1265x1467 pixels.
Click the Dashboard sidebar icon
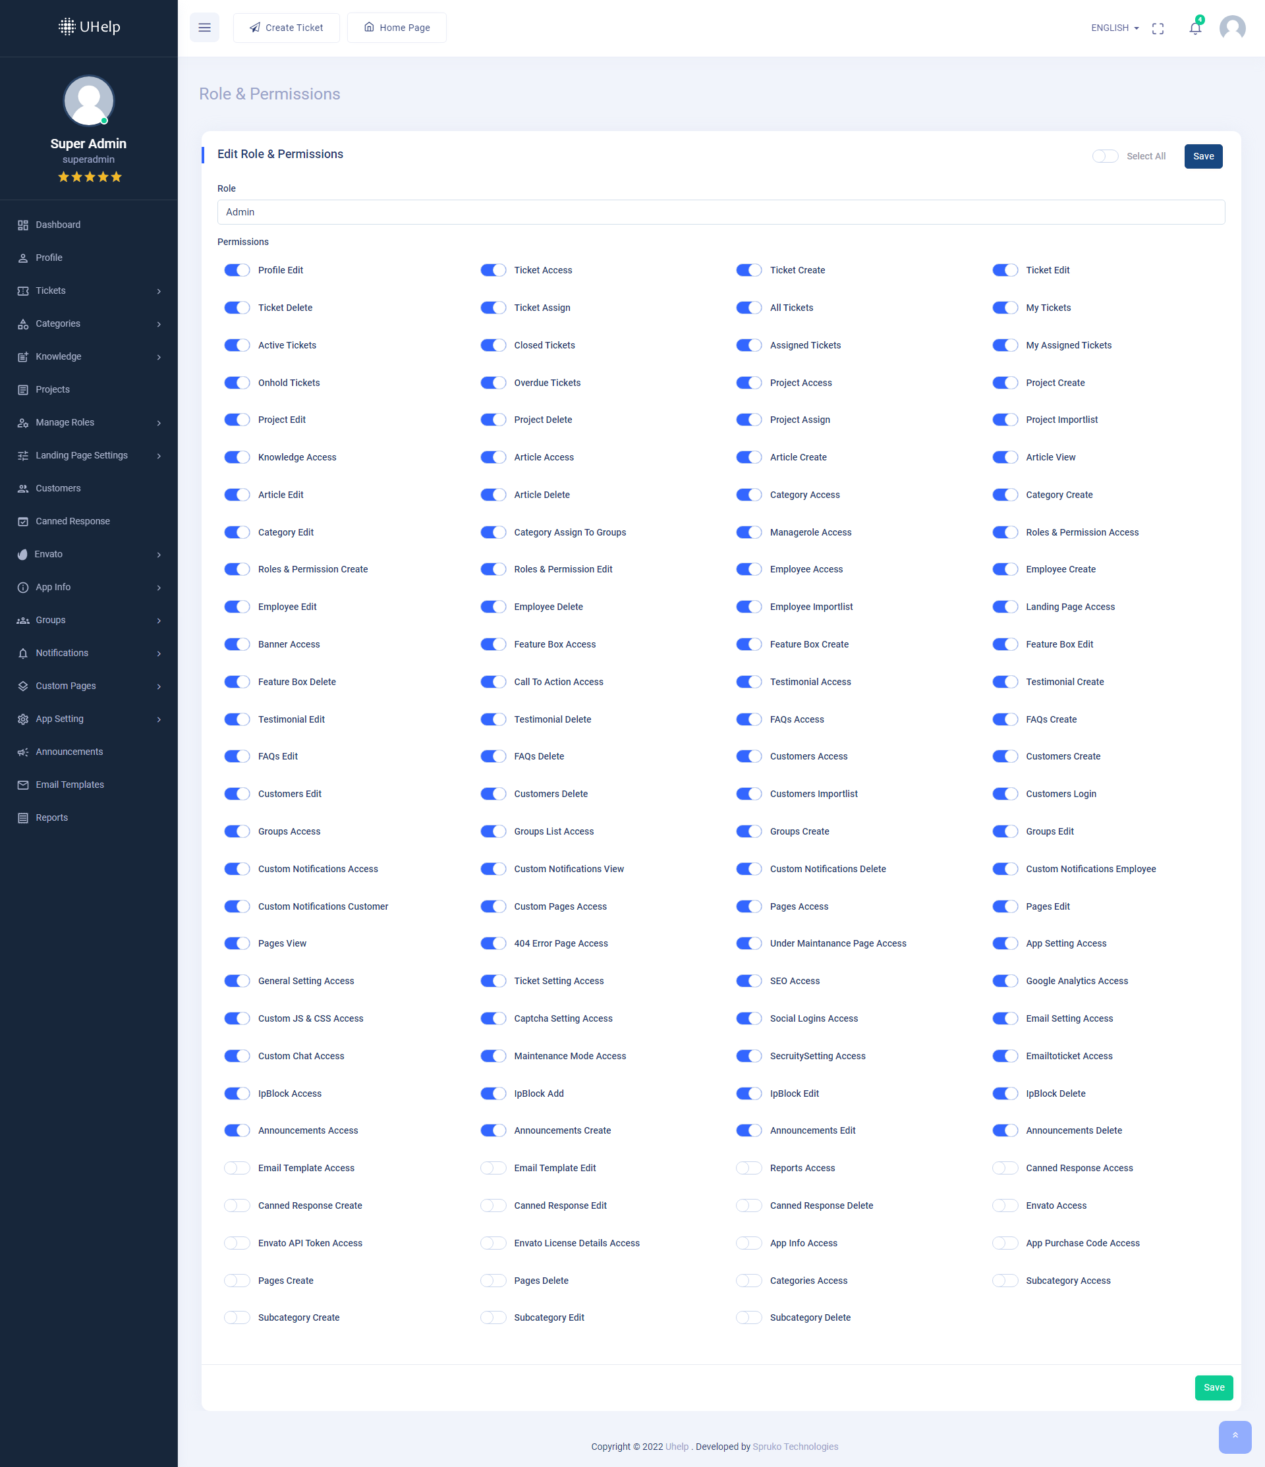click(22, 225)
